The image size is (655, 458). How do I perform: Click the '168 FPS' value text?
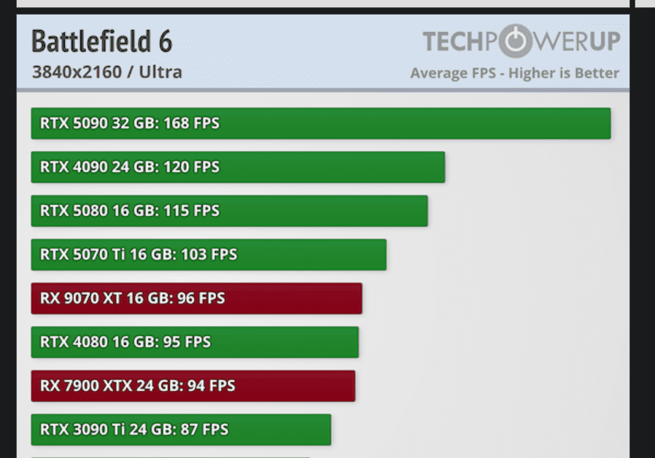[x=192, y=123]
